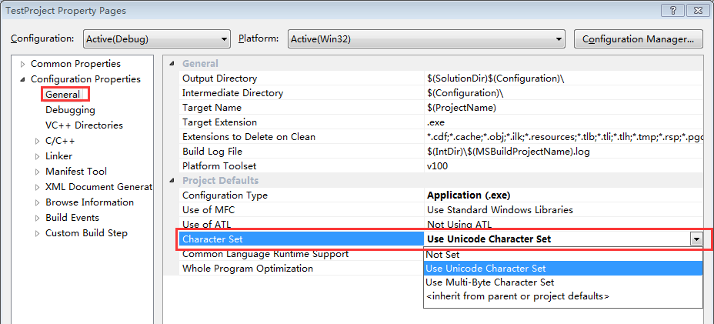Open the Platform dropdown showing Active(Win32)
The height and width of the screenshot is (324, 714).
426,39
